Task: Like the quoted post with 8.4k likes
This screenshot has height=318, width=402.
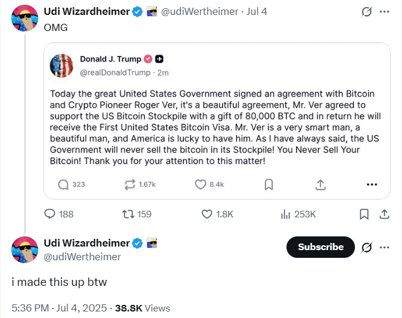Action: pos(201,185)
